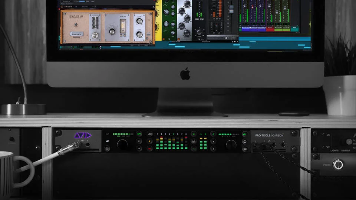Click the purple Avid logo on the rack unit

click(83, 136)
